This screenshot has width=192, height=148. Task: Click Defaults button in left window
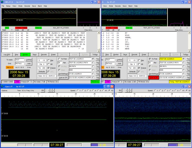[42, 72]
